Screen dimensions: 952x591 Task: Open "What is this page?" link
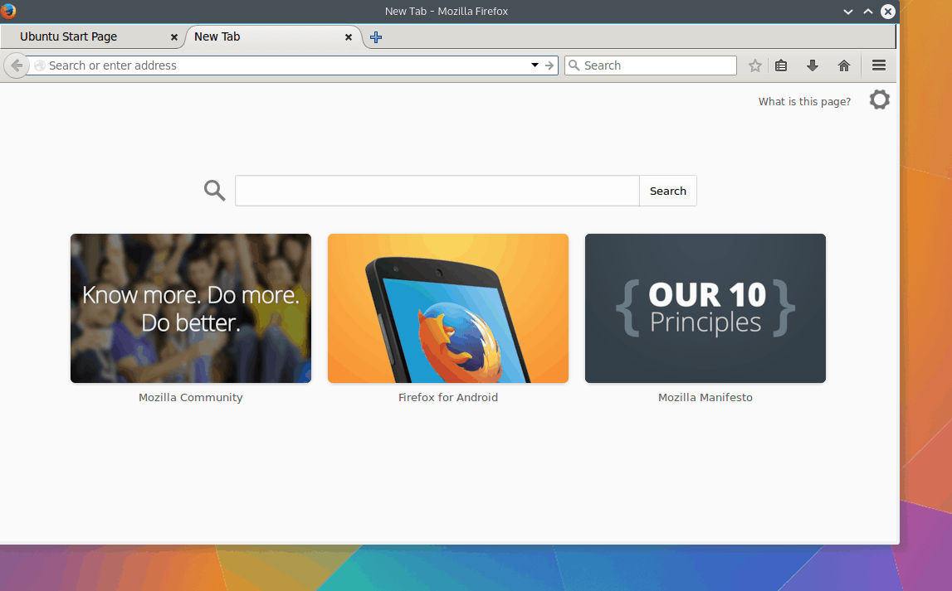point(804,102)
